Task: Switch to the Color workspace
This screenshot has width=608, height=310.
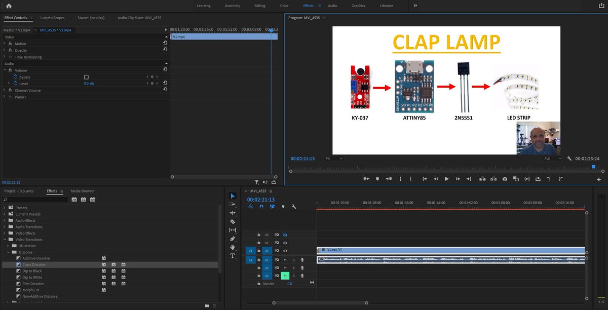Action: pos(284,6)
